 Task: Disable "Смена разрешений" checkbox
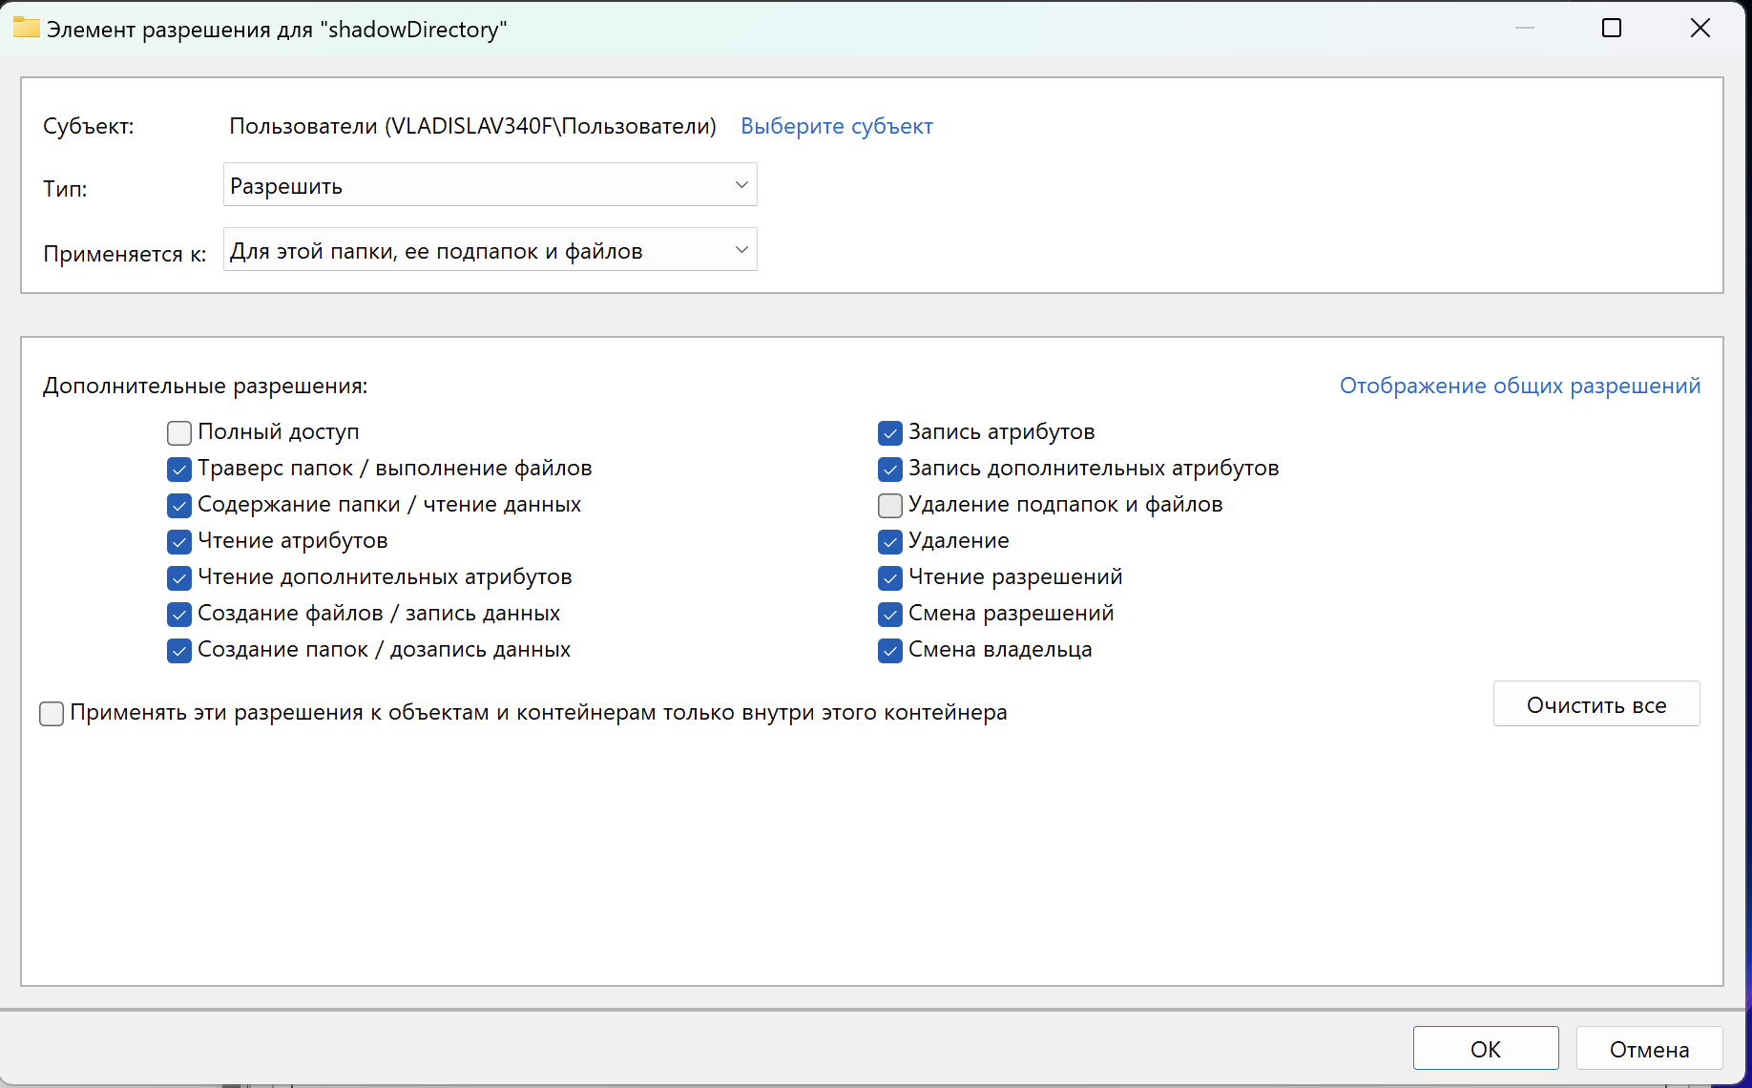[890, 615]
